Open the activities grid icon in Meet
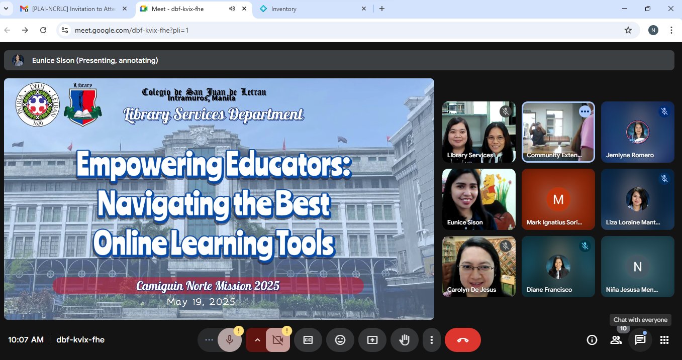682x360 pixels. (x=664, y=340)
